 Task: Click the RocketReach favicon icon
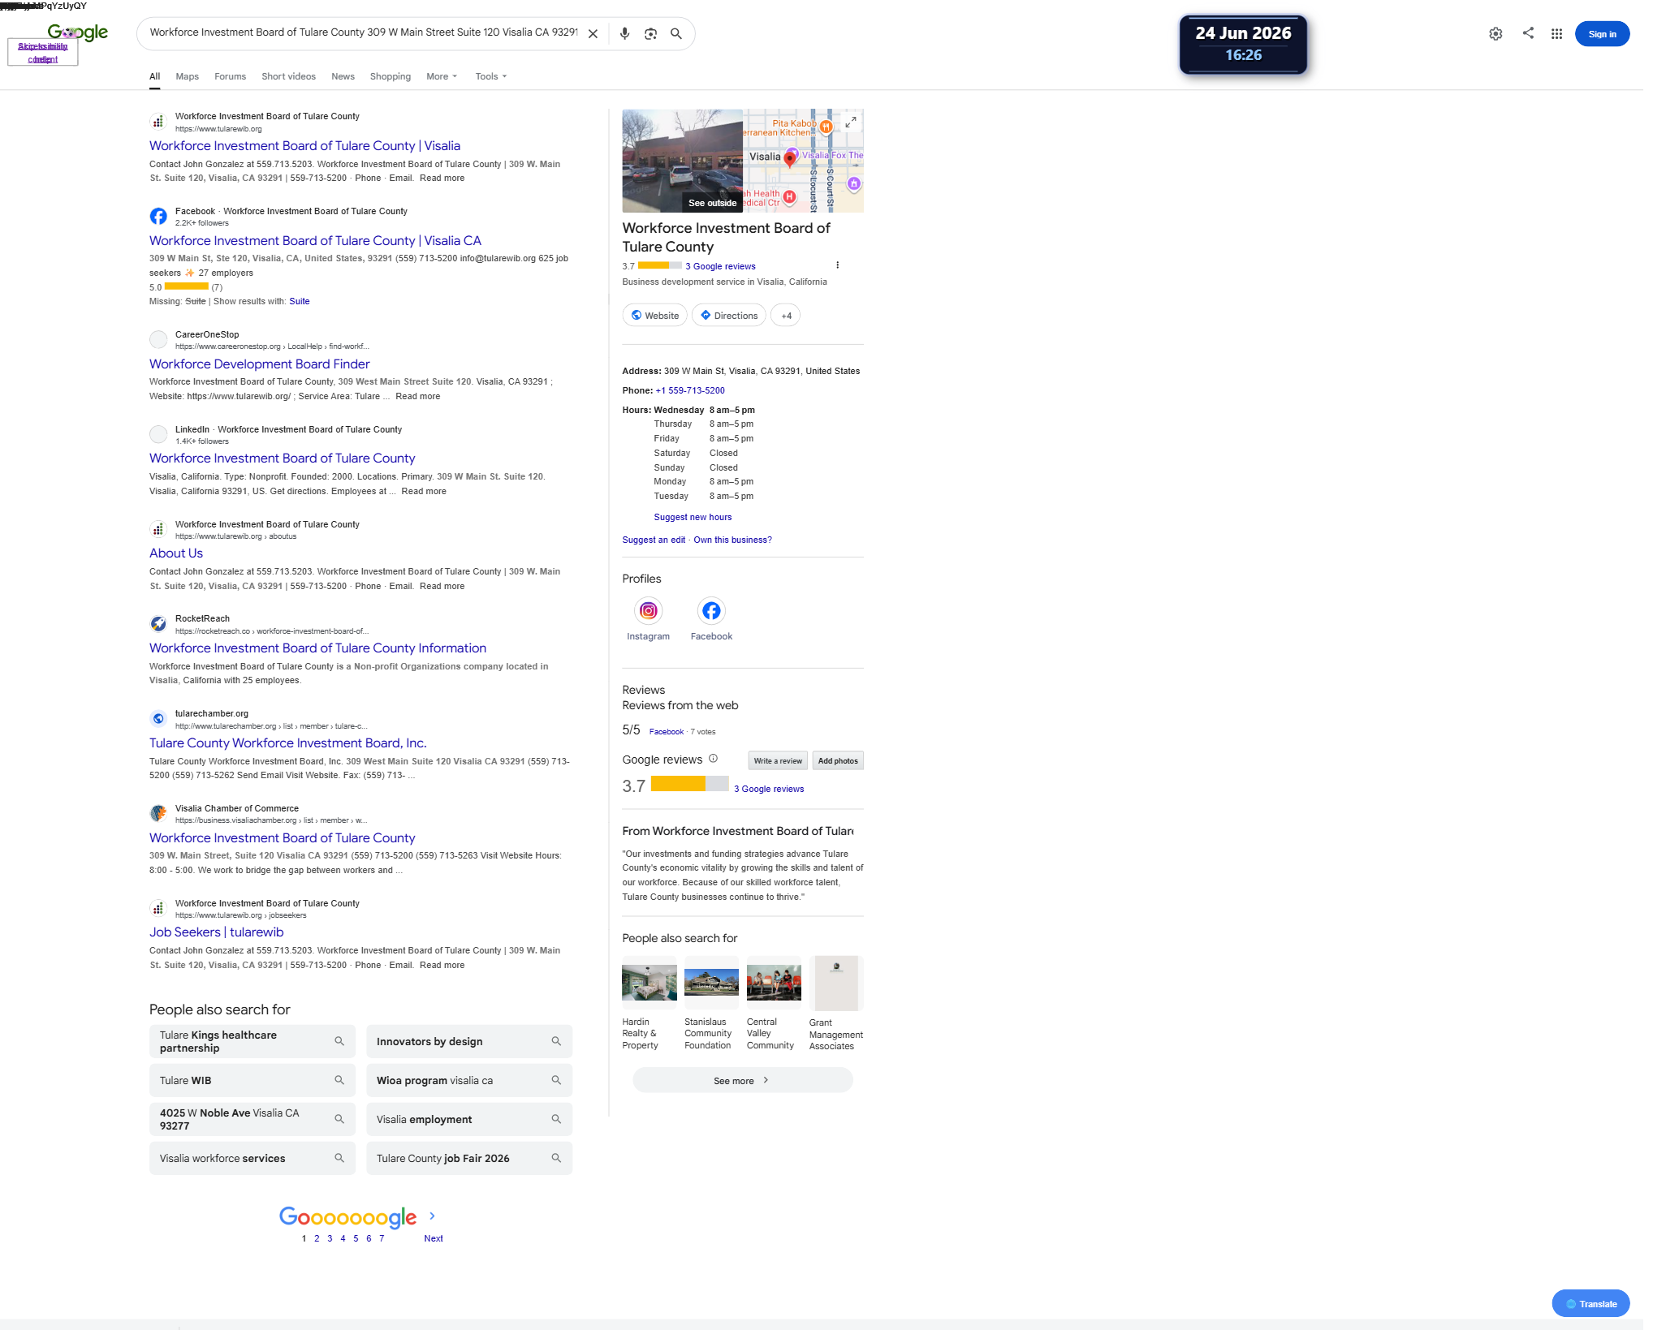[x=158, y=624]
